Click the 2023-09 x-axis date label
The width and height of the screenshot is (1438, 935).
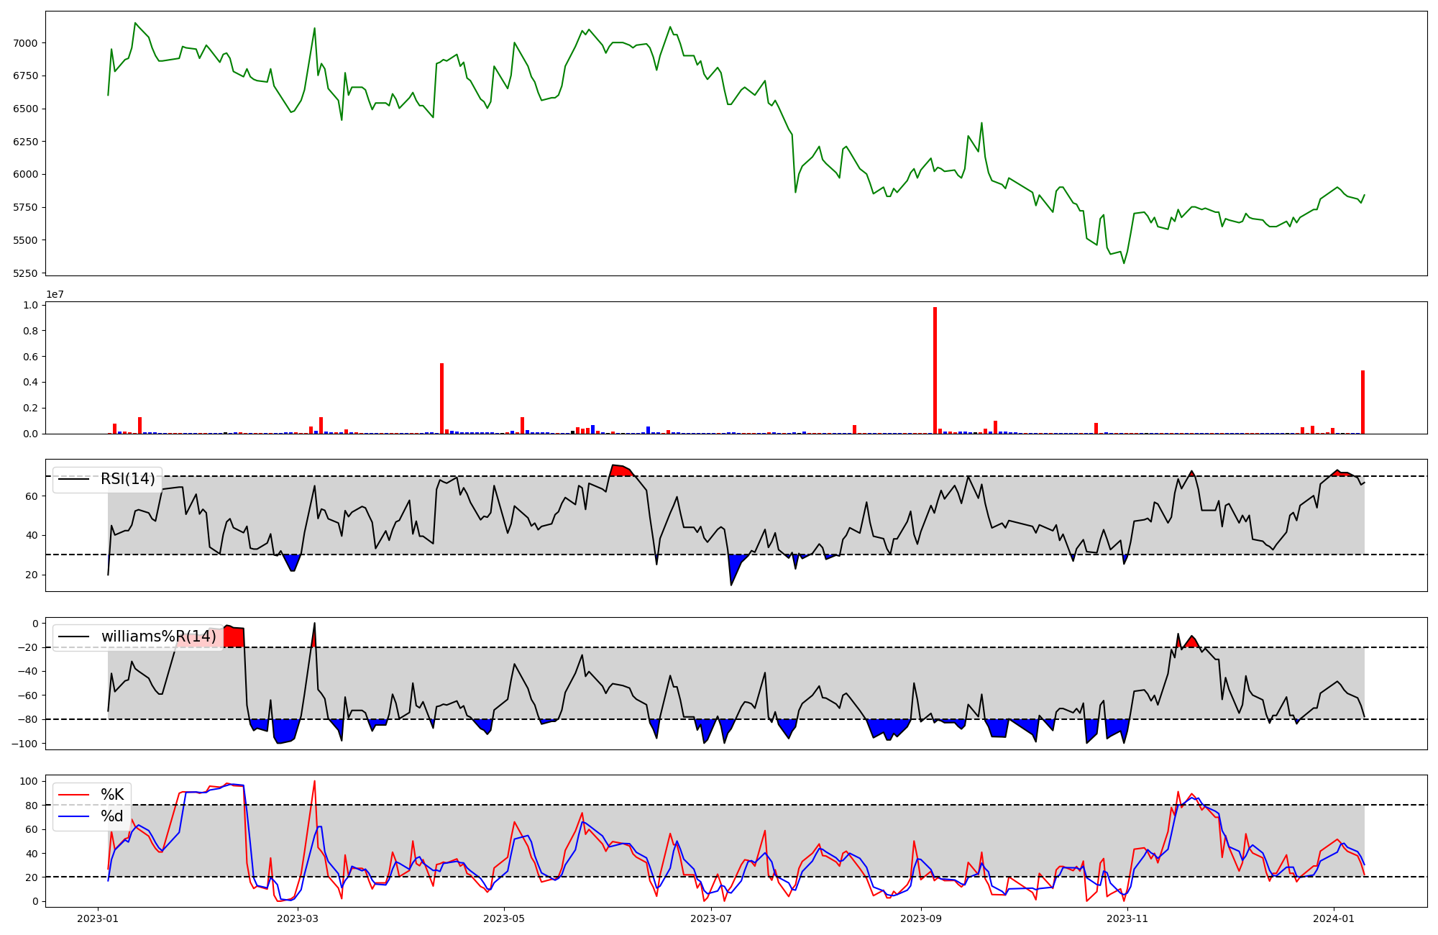(921, 918)
